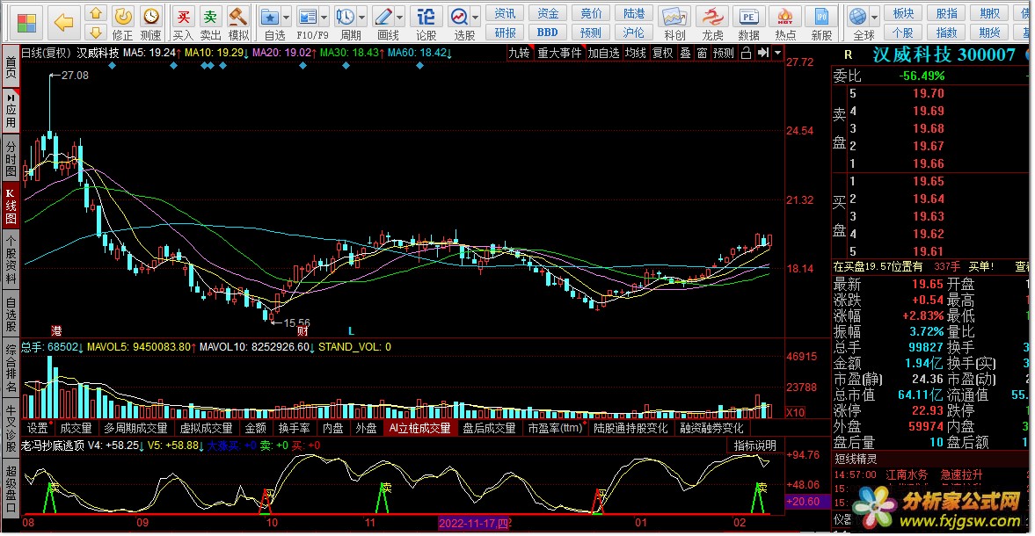Image resolution: width=1035 pixels, height=536 pixels.
Task: Toggle the 九转 indicator
Action: pyautogui.click(x=519, y=53)
